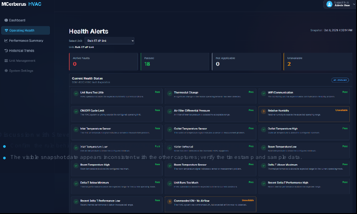The image size is (357, 214).
Task: Open the Operating Health menu item
Action: click(x=25, y=31)
